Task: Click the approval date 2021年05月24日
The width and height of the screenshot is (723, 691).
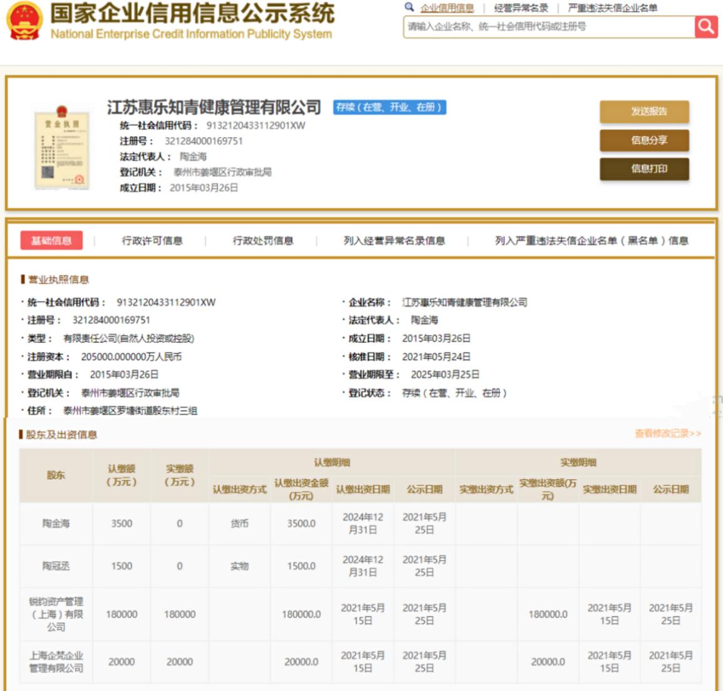Action: pos(436,357)
